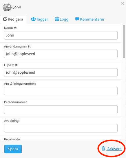Click the Arkivera link
Image resolution: width=126 pixels, height=158 pixels.
[x=114, y=149]
